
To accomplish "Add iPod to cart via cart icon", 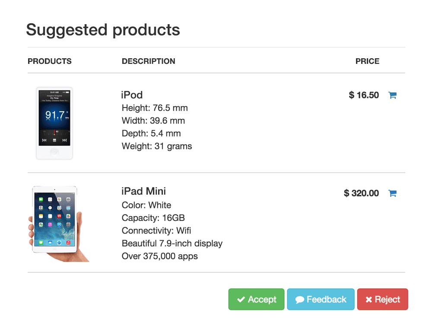I will [392, 95].
